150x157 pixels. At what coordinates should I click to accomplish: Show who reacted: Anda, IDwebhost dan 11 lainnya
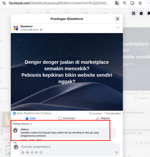(x=34, y=113)
